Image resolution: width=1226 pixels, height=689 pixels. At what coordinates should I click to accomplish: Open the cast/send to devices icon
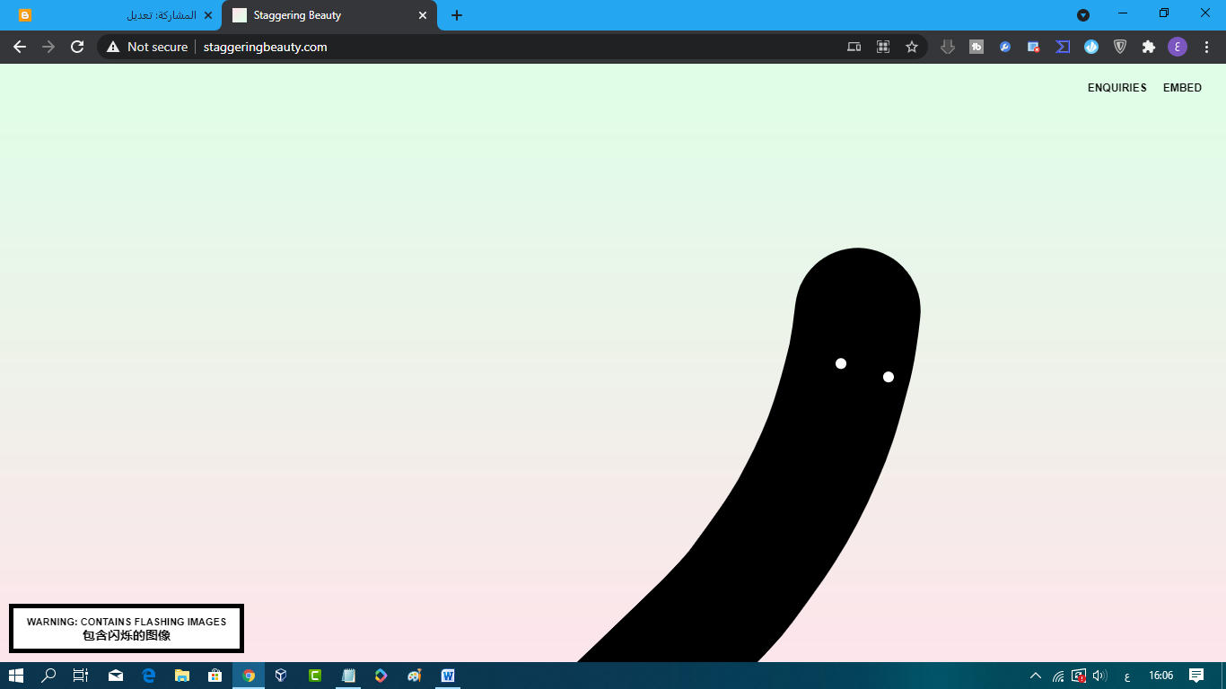(854, 47)
